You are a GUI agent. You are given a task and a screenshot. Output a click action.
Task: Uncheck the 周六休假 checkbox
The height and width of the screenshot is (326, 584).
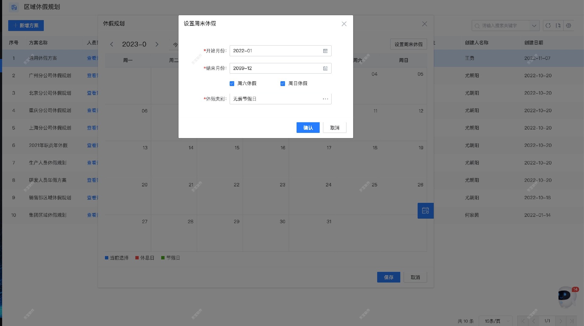point(232,83)
